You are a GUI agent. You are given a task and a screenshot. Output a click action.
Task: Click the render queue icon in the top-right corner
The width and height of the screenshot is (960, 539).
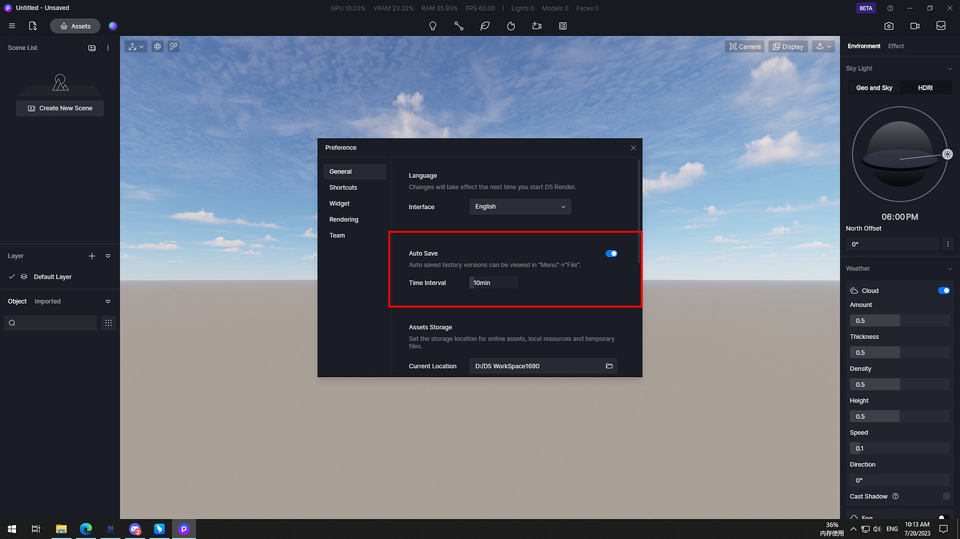pyautogui.click(x=941, y=26)
